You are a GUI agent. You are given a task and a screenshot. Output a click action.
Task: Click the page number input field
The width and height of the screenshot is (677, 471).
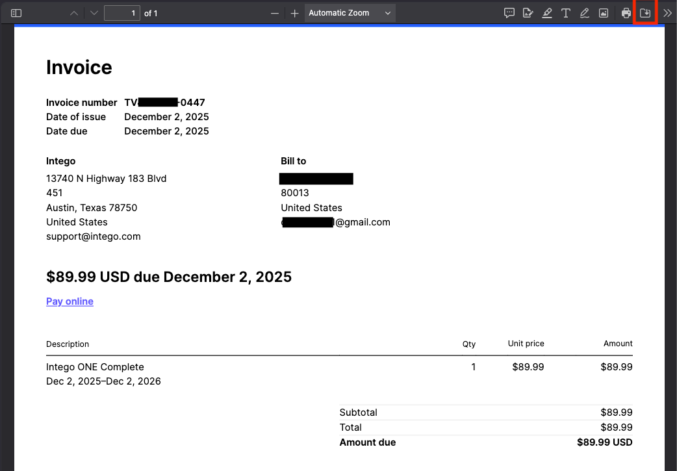[121, 13]
